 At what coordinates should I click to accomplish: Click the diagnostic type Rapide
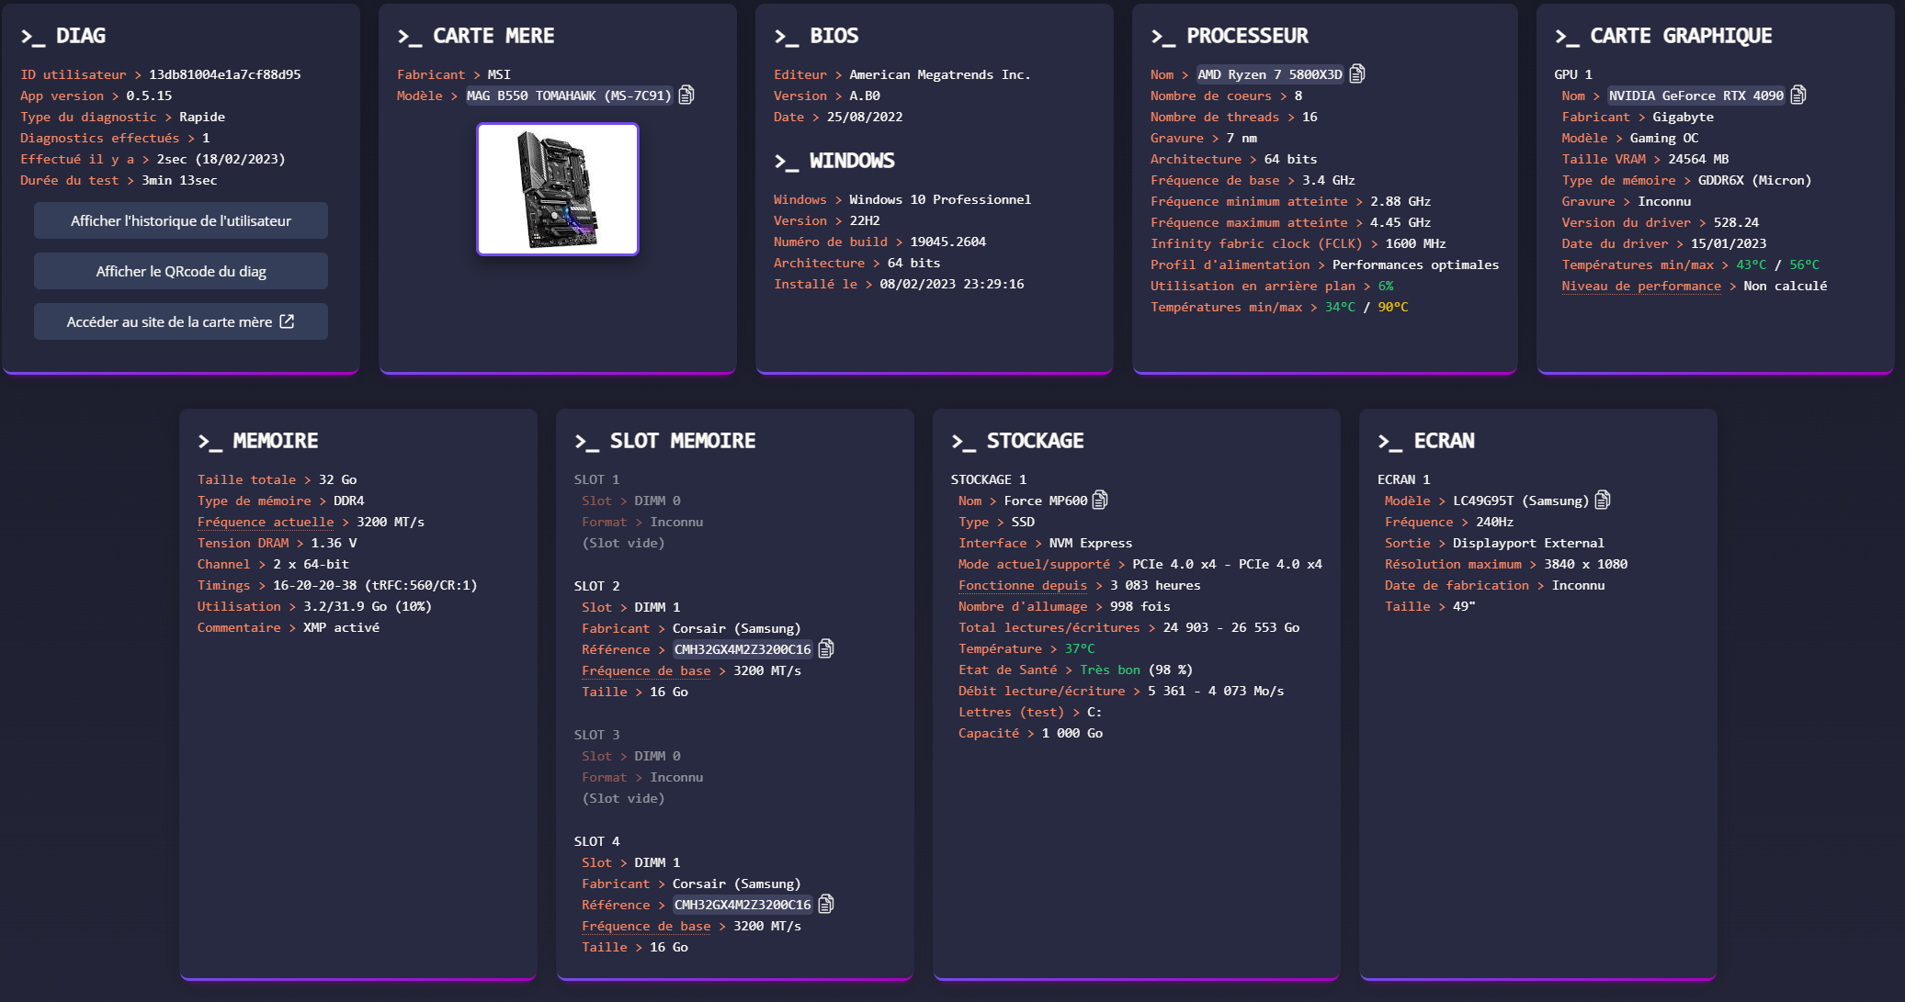coord(202,117)
